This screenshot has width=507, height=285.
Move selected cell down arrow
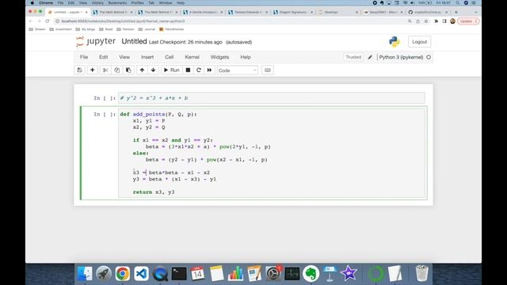click(153, 70)
